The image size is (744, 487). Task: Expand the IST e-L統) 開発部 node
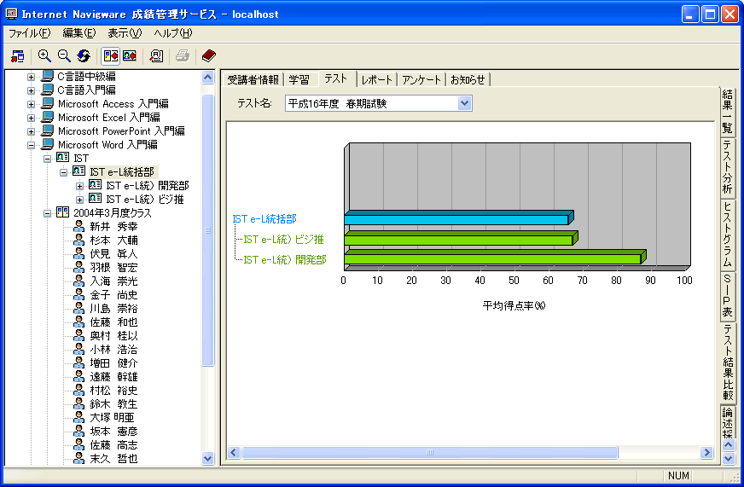click(x=79, y=187)
